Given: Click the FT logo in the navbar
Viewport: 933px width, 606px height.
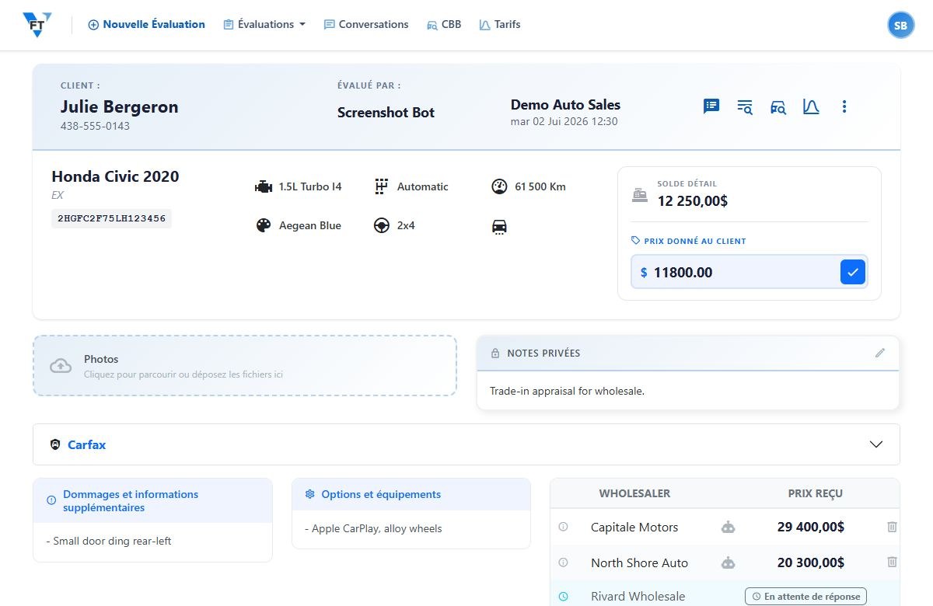Looking at the screenshot, I should 37,25.
